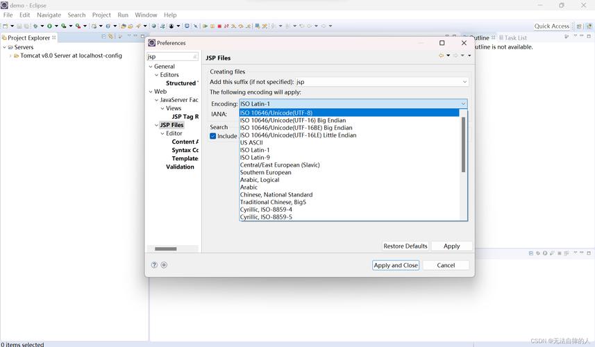Click the Help question mark icon in Preferences
The height and width of the screenshot is (347, 595).
(x=154, y=264)
